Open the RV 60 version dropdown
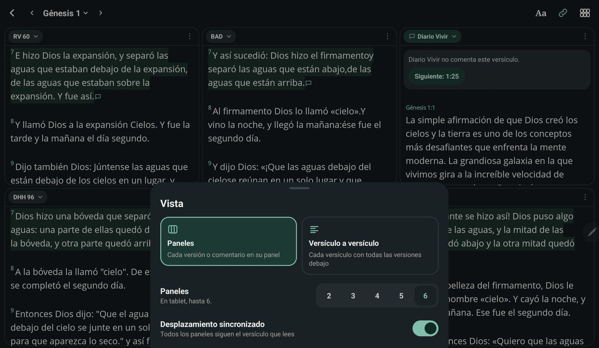The width and height of the screenshot is (599, 348). (x=25, y=36)
